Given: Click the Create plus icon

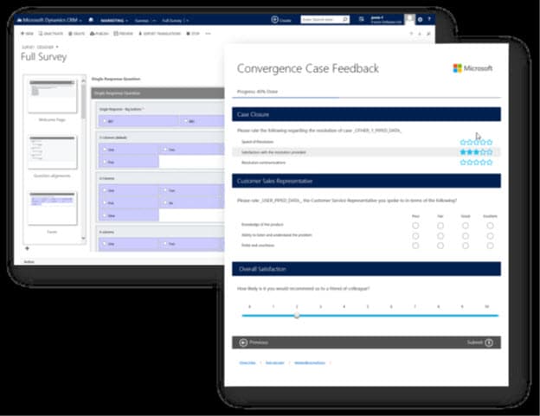Looking at the screenshot, I should coord(274,20).
